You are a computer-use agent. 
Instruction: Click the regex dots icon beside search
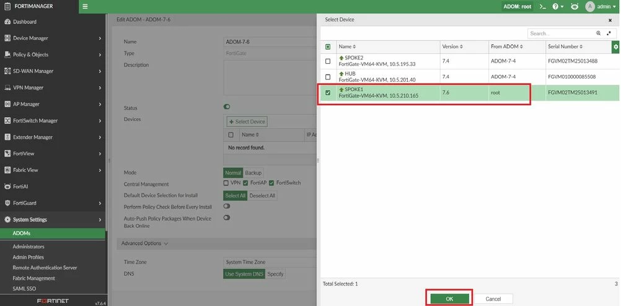point(609,33)
